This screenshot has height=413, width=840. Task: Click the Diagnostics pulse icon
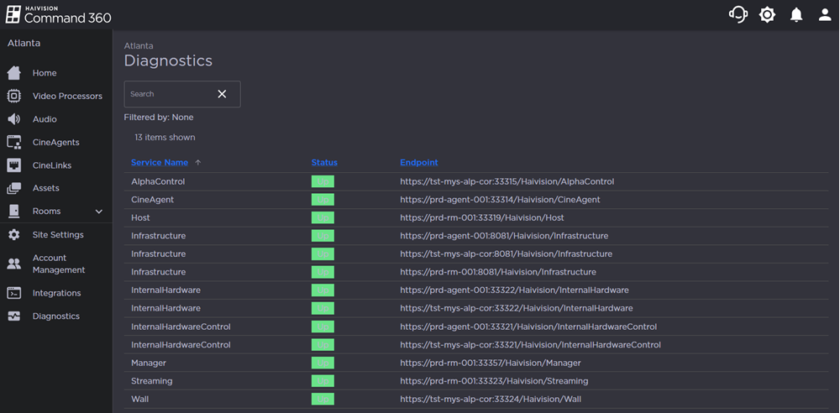click(x=14, y=316)
